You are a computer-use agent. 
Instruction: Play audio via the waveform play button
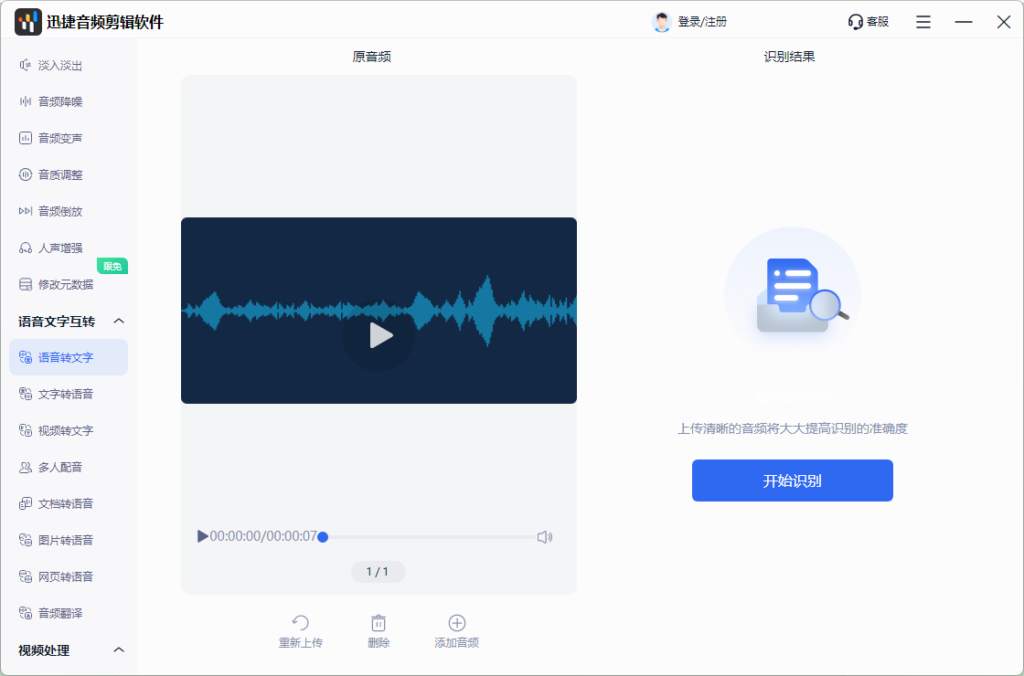pos(379,335)
